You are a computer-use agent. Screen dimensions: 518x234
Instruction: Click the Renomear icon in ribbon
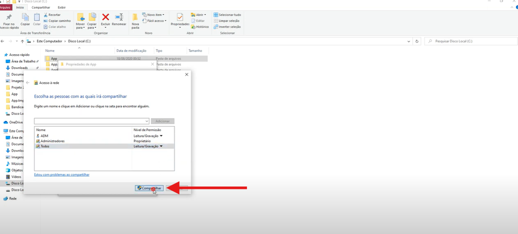(x=119, y=17)
